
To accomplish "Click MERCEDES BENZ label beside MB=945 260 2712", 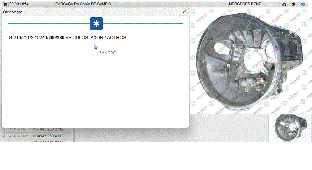I will point(15,129).
